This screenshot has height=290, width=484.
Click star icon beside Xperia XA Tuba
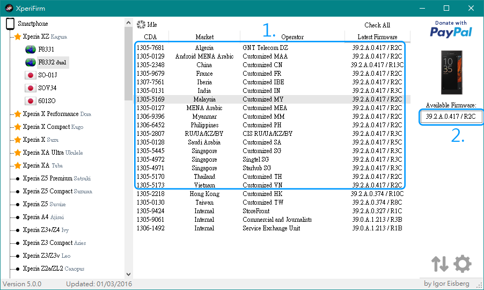pyautogui.click(x=18, y=165)
